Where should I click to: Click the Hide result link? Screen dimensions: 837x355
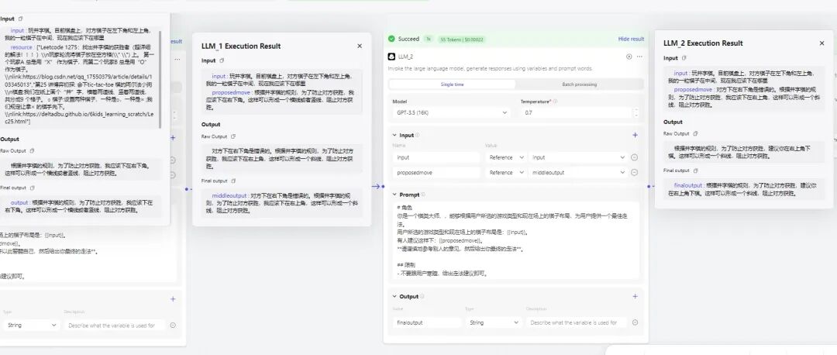630,39
